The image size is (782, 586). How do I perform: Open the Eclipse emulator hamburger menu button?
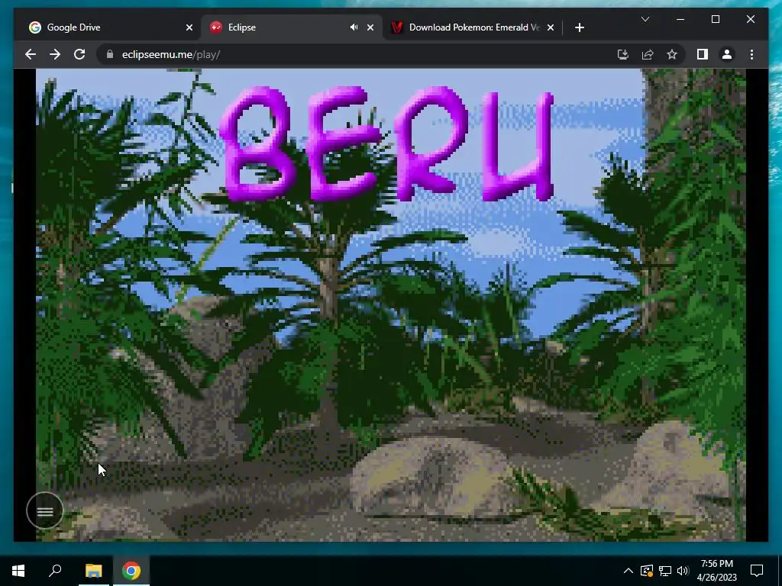(45, 510)
